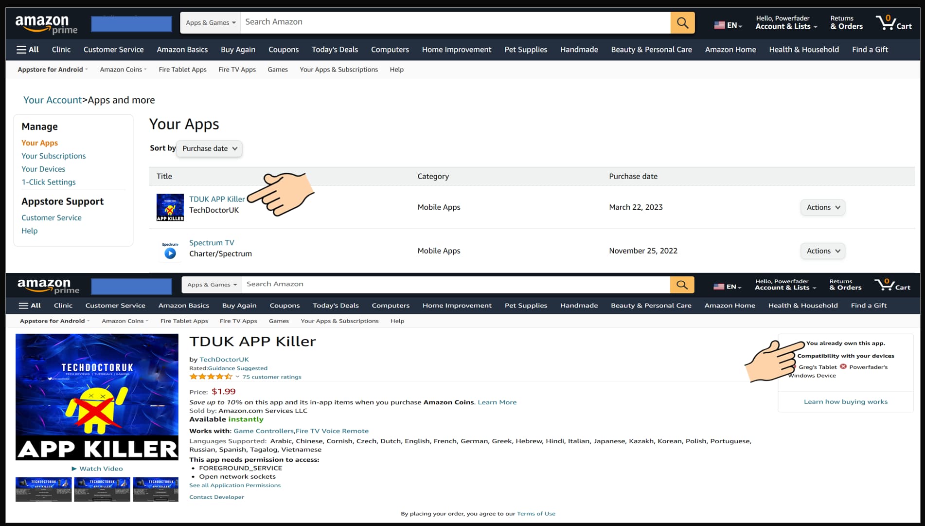Open Coupons in top nav bar
The image size is (925, 526).
coord(284,50)
